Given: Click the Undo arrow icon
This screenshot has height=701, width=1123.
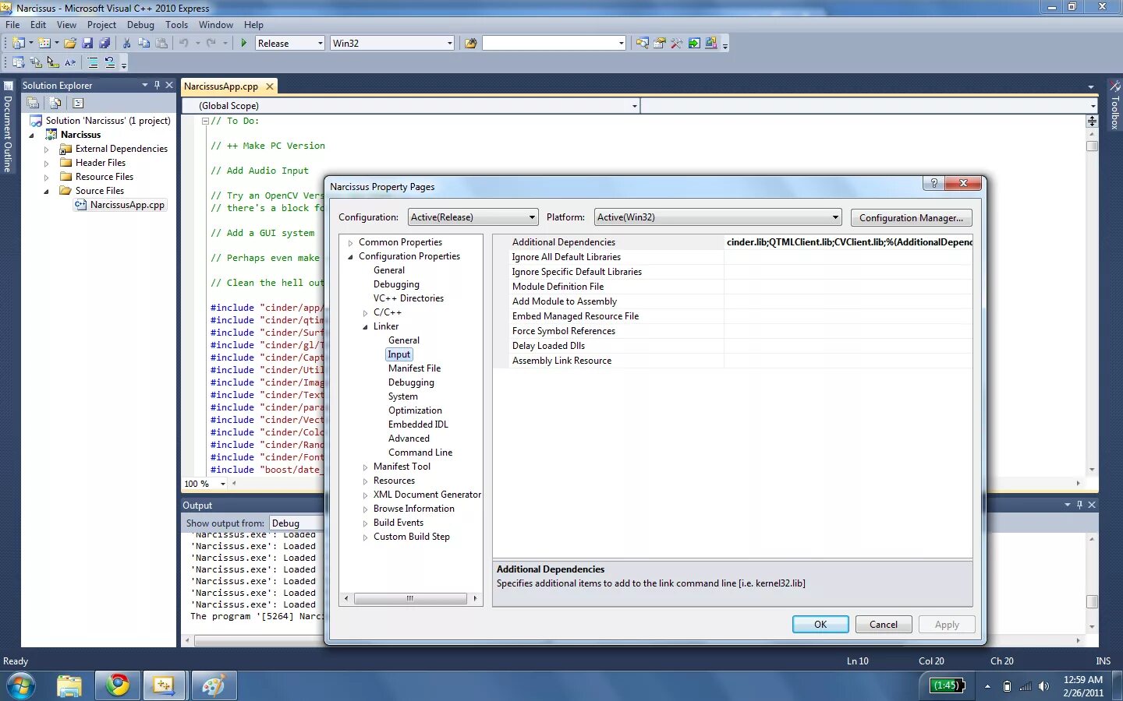Looking at the screenshot, I should (x=184, y=43).
